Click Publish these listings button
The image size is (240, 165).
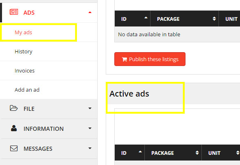pyautogui.click(x=150, y=59)
